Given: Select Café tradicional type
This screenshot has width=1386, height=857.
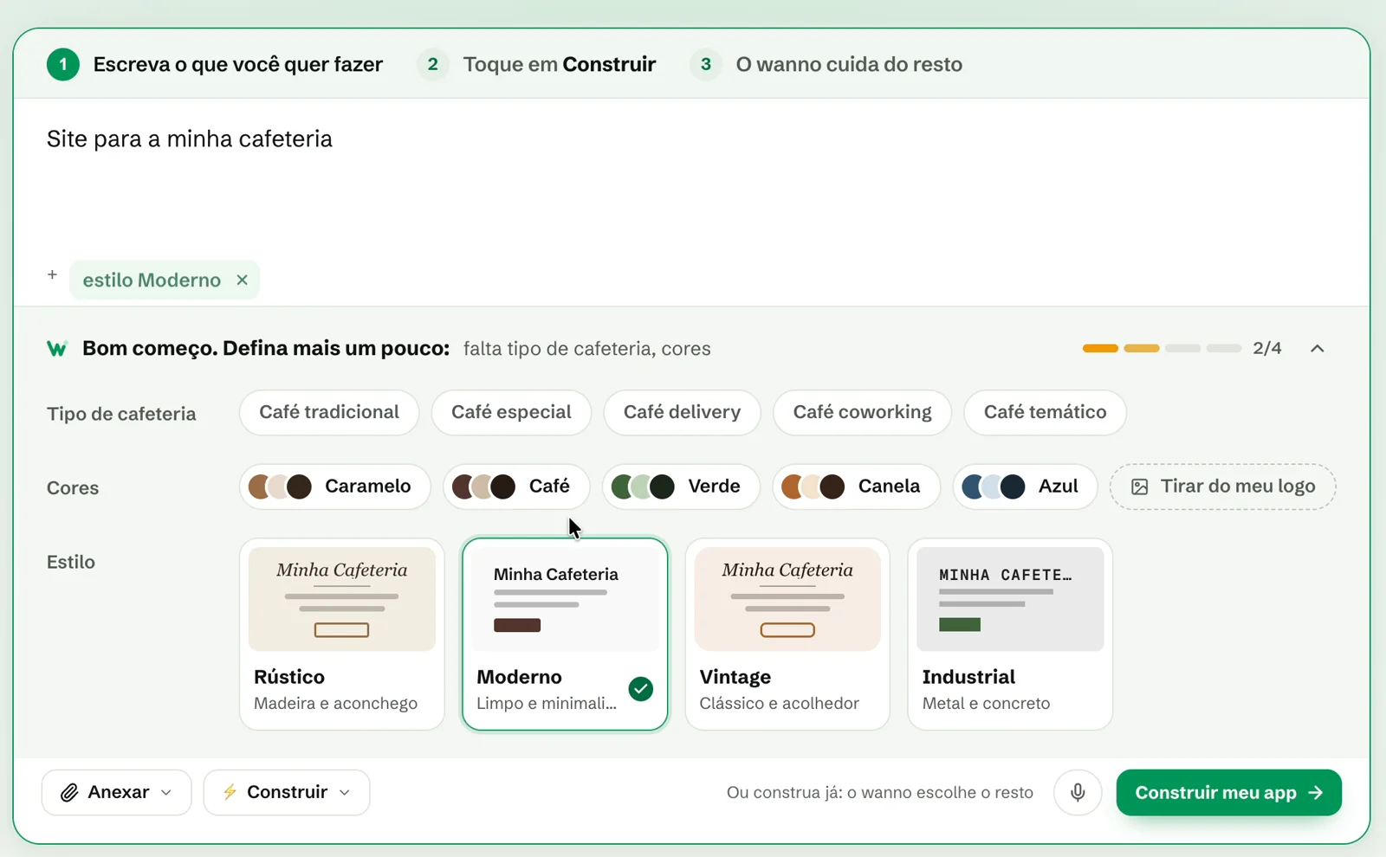Looking at the screenshot, I should (x=329, y=412).
